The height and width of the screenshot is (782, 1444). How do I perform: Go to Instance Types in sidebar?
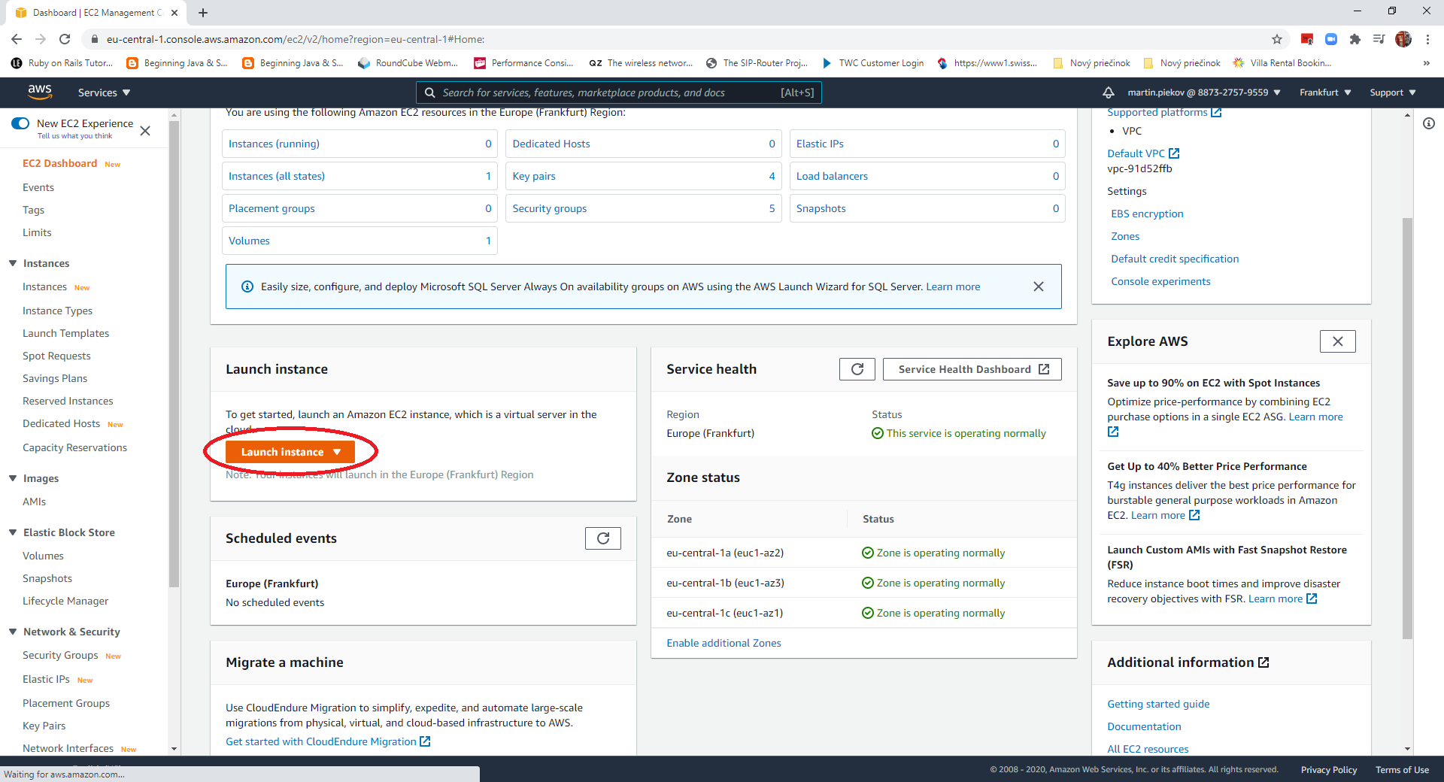(57, 311)
